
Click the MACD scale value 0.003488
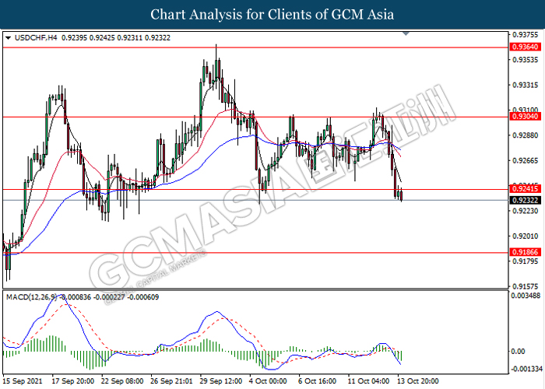click(526, 296)
